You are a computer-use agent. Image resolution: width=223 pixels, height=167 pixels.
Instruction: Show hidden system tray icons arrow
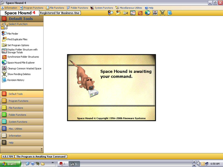[x=199, y=164]
